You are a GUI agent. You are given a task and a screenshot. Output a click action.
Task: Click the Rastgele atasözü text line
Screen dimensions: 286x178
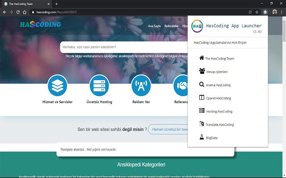click(x=88, y=150)
